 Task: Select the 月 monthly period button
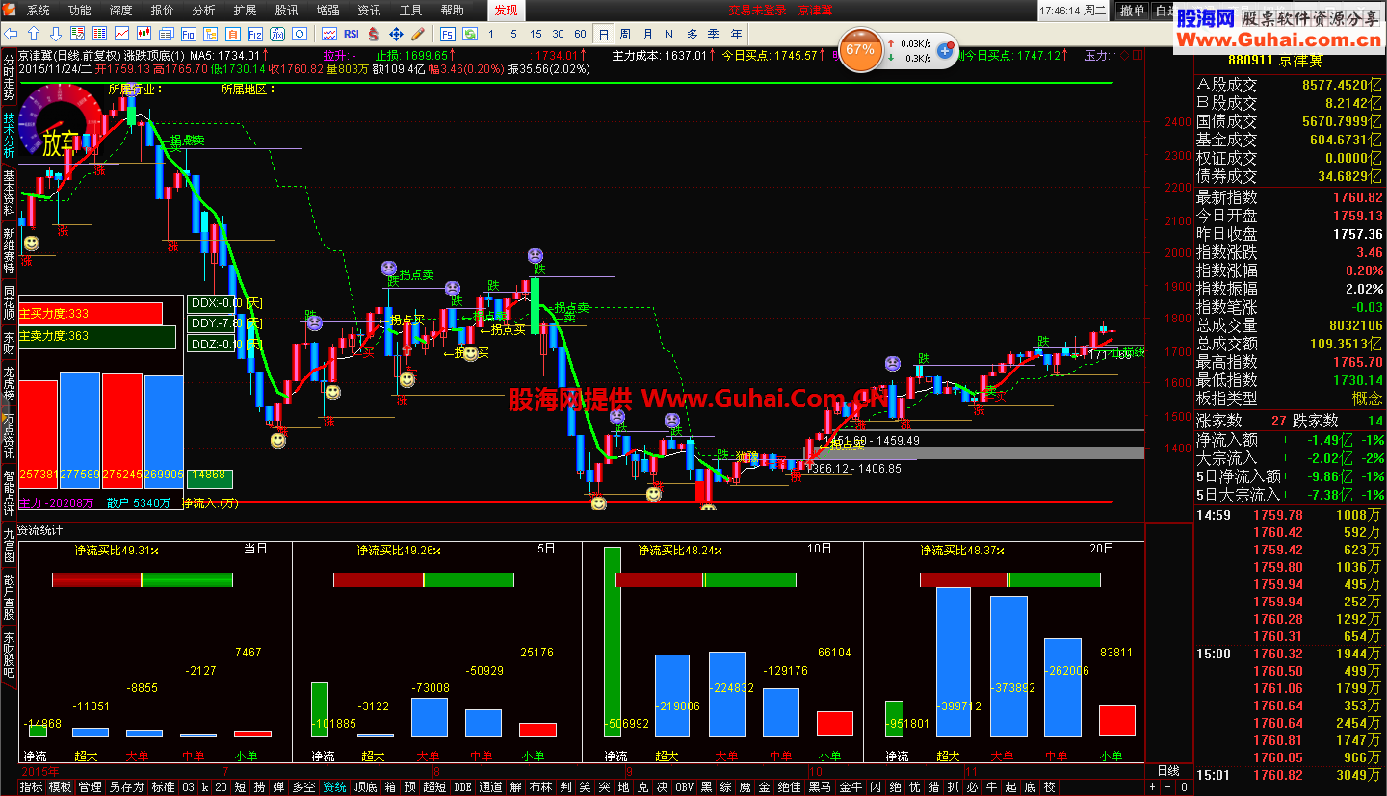647,34
